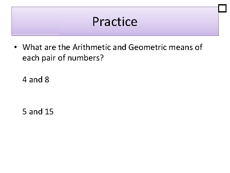Select the word "Arithmetic"
The image size is (230, 173).
88,47
